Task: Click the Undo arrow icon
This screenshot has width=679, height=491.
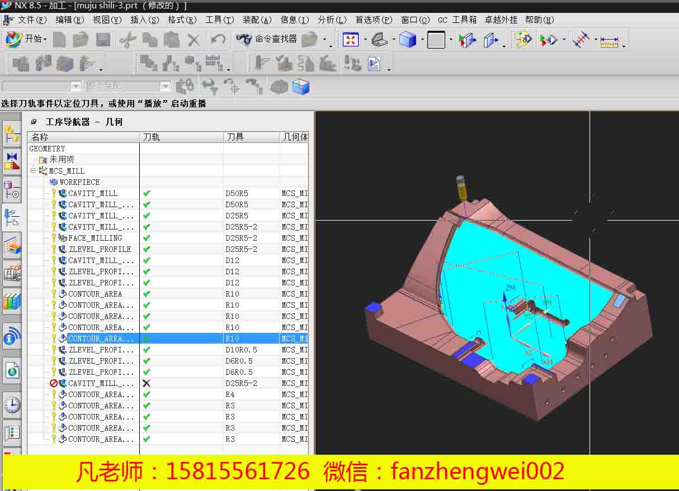Action: click(218, 40)
